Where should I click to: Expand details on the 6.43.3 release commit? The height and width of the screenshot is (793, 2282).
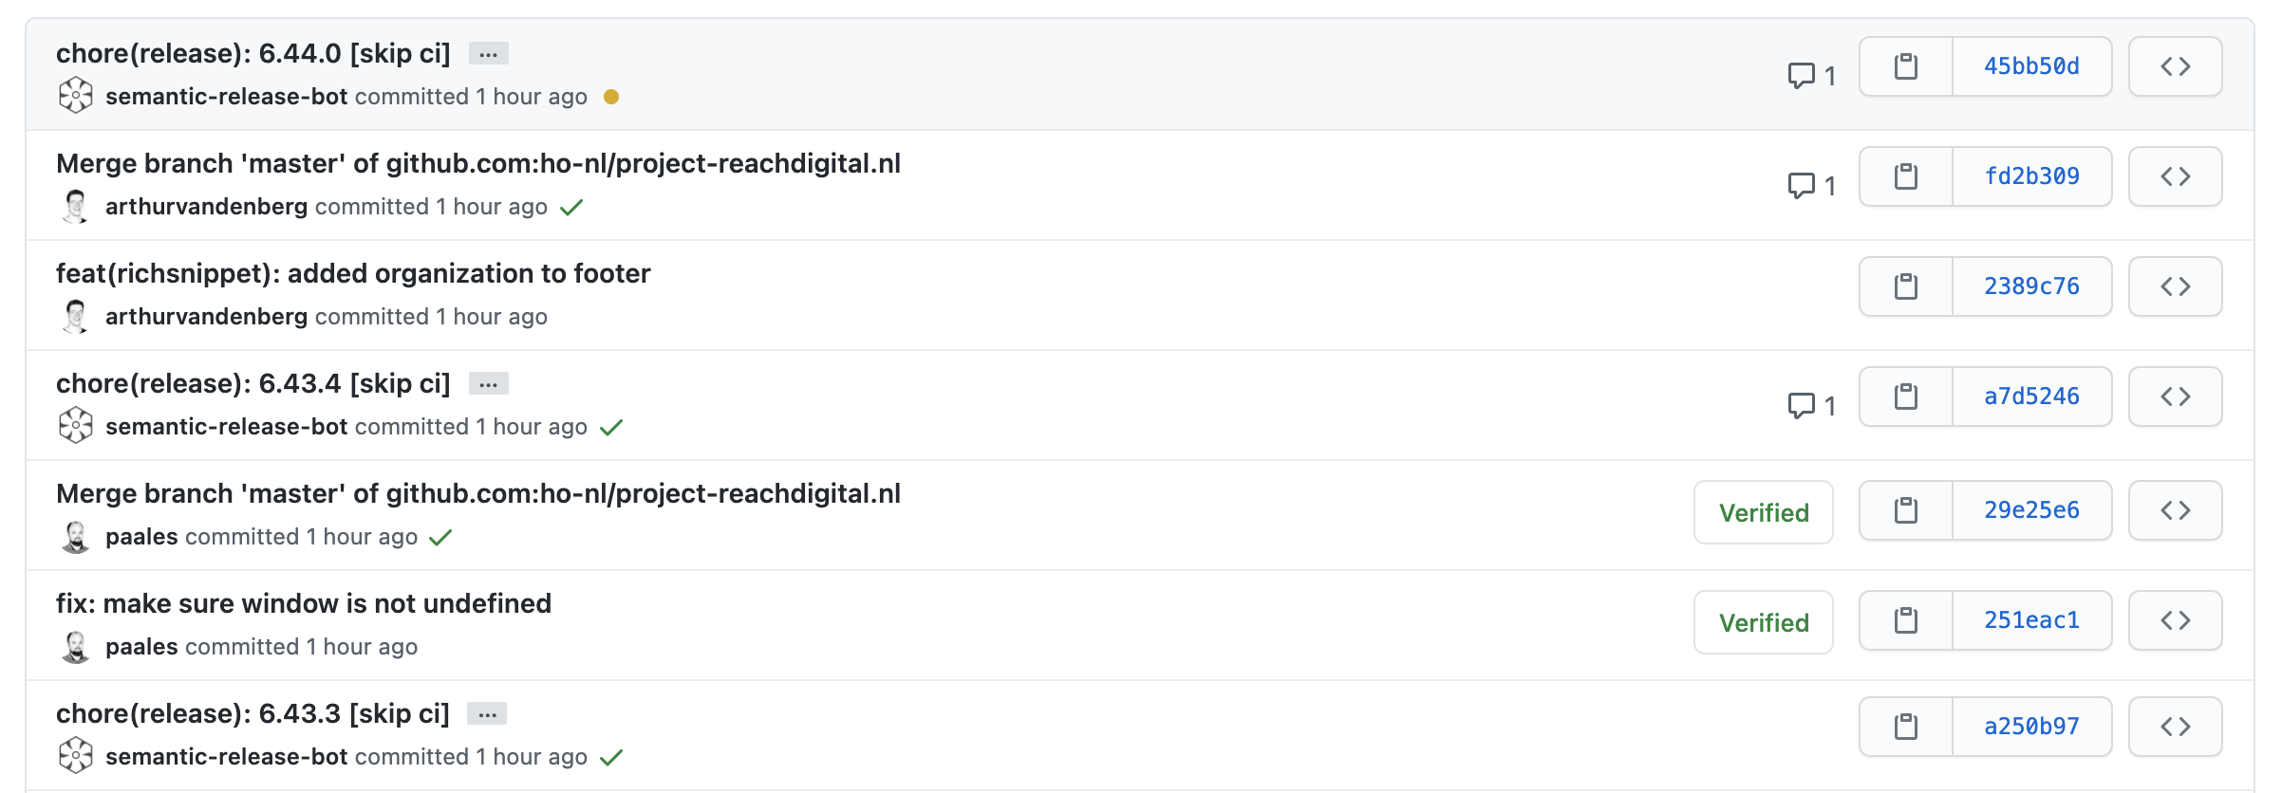tap(488, 713)
